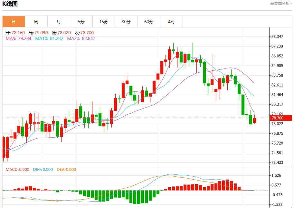Click the 81.464 price axis label
Image resolution: width=294 pixels, height=208 pixels.
277,95
